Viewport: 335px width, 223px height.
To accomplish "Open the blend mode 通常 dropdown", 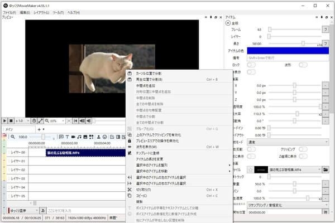I will pos(288,142).
